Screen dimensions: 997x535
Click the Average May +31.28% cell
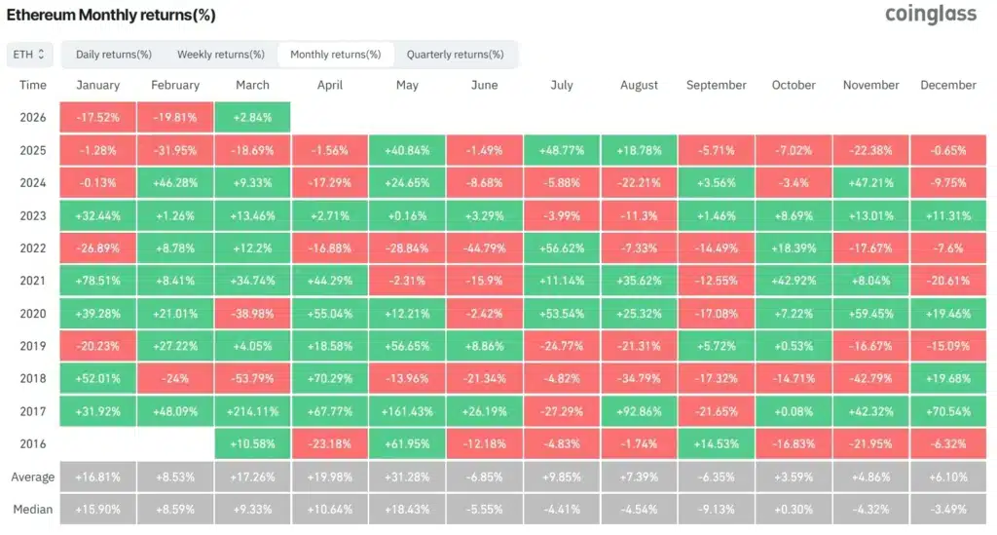[407, 478]
